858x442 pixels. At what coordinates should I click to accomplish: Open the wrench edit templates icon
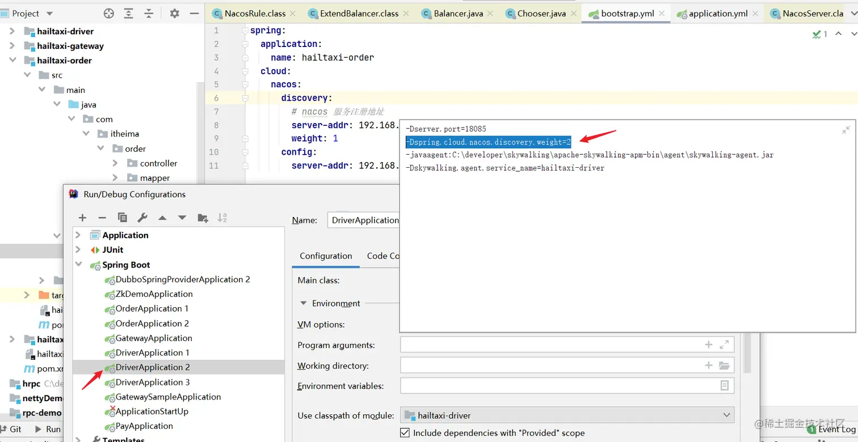click(x=142, y=218)
